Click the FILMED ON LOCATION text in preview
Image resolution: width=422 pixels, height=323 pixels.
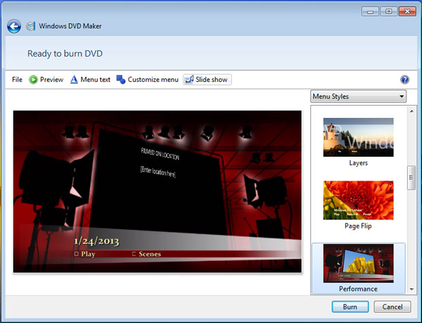[160, 154]
